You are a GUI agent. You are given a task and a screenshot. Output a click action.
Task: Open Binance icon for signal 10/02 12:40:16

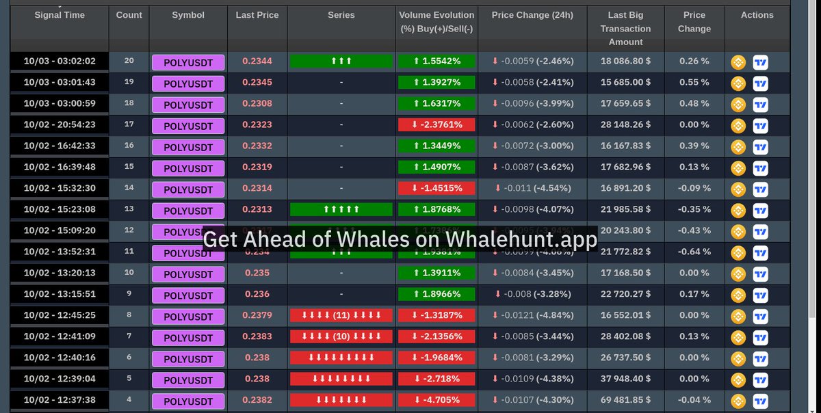pos(738,359)
